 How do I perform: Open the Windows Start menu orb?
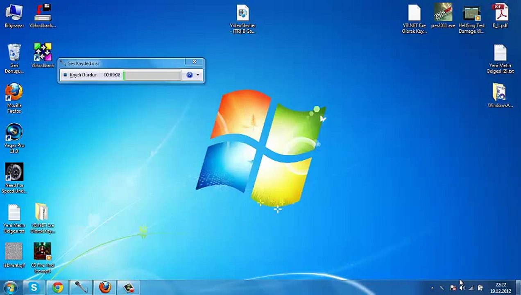pyautogui.click(x=10, y=288)
